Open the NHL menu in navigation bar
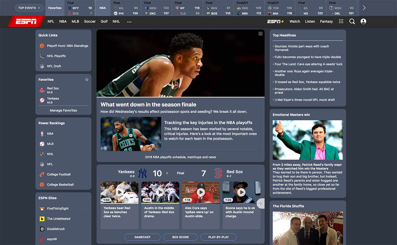This screenshot has height=245, width=397. coord(116,21)
